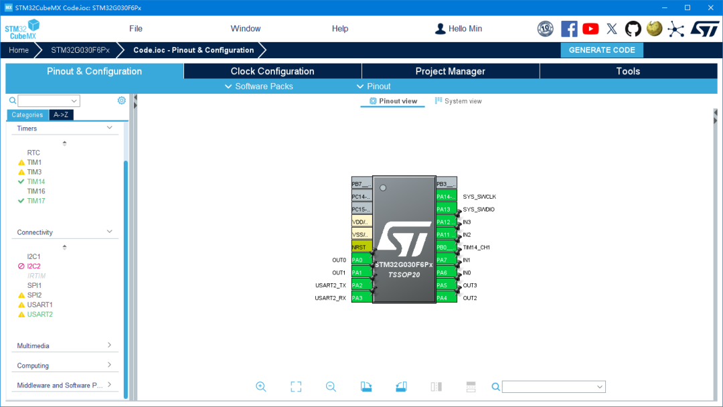This screenshot has width=723, height=407.
Task: Go to Home breadcrumb
Action: pos(19,50)
